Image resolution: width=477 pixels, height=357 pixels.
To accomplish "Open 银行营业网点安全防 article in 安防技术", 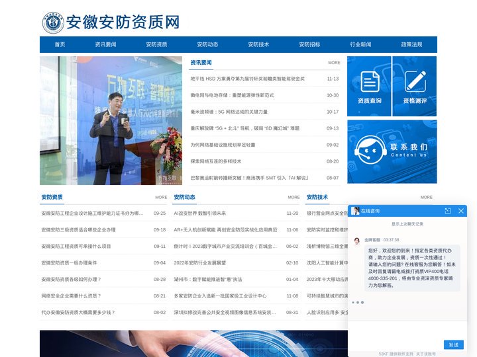I will point(327,214).
